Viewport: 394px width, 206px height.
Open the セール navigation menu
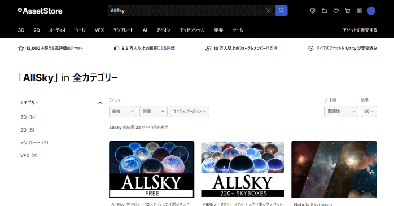[238, 30]
